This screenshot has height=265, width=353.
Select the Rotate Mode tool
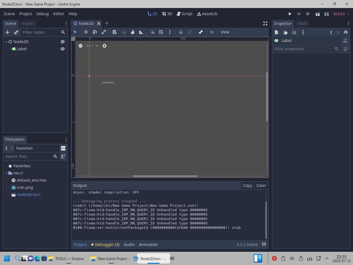click(x=95, y=32)
